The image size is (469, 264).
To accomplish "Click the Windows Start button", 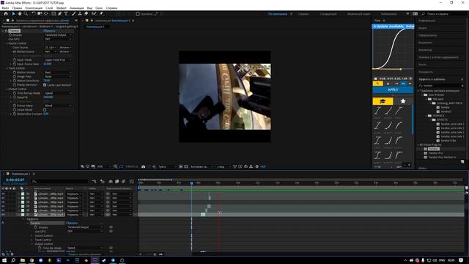I will (4, 260).
